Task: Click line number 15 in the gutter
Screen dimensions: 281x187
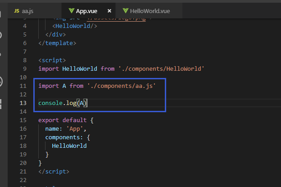Action: (x=23, y=120)
